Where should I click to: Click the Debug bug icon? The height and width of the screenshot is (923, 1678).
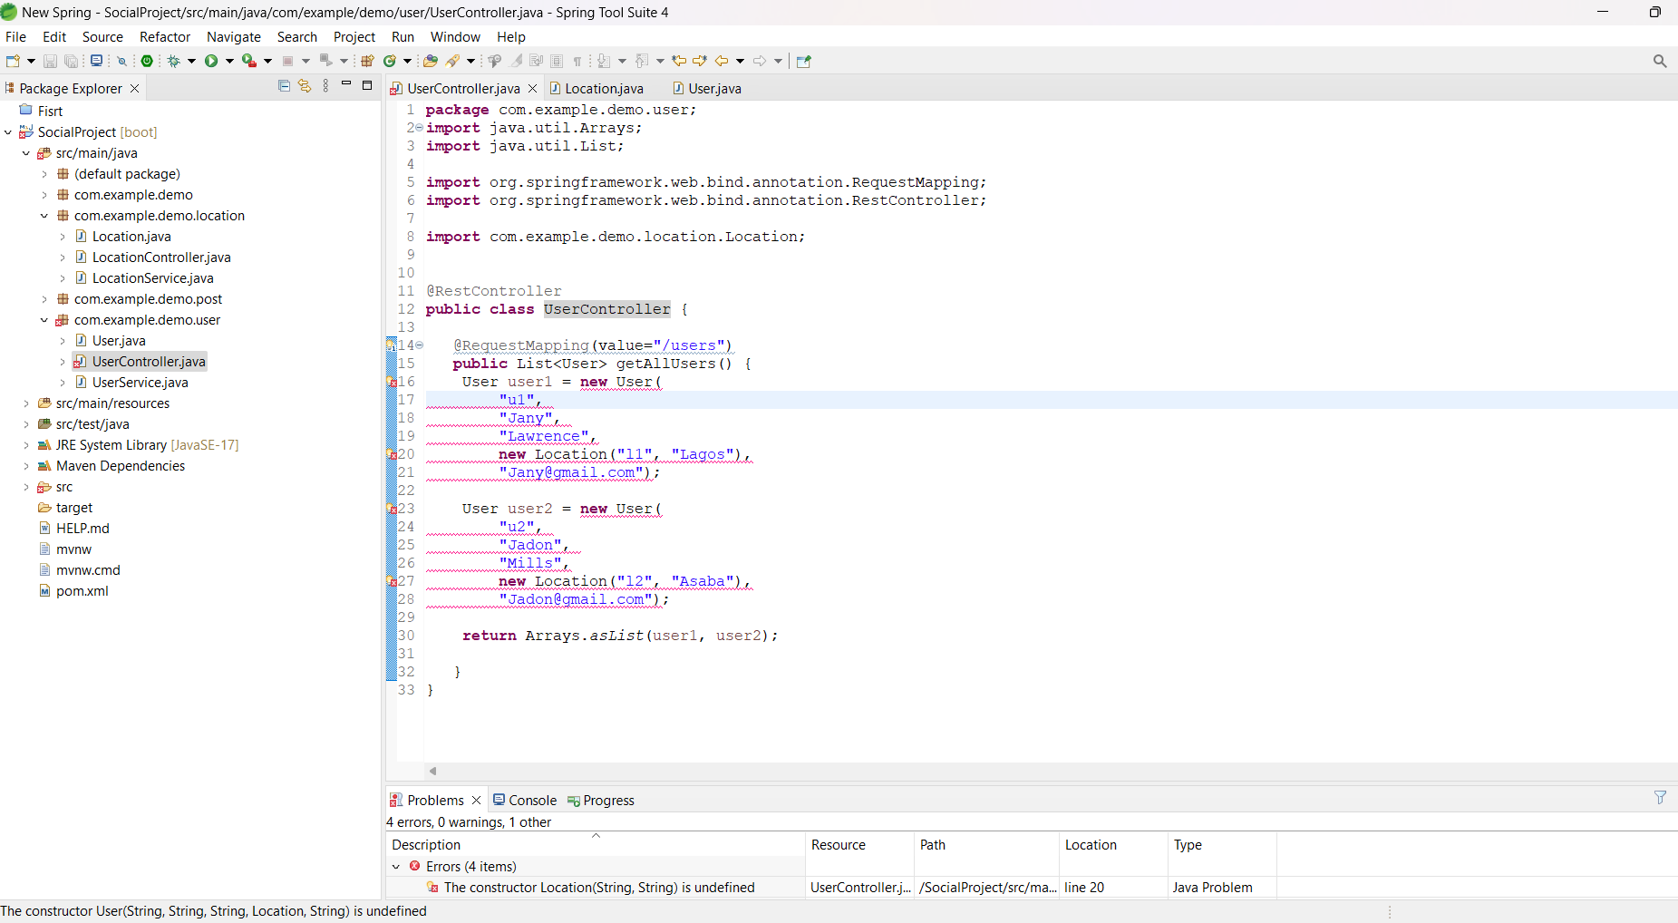[174, 61]
